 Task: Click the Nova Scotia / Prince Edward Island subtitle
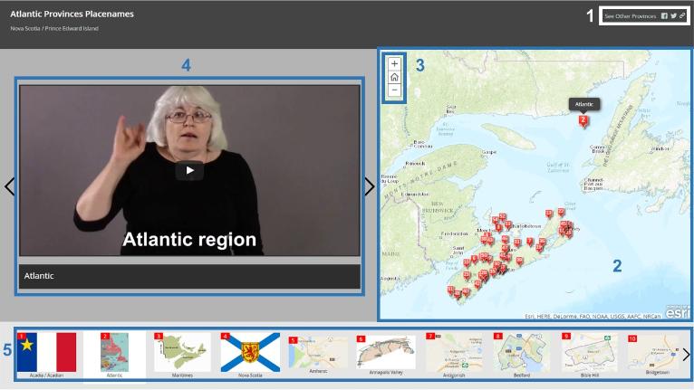click(54, 28)
